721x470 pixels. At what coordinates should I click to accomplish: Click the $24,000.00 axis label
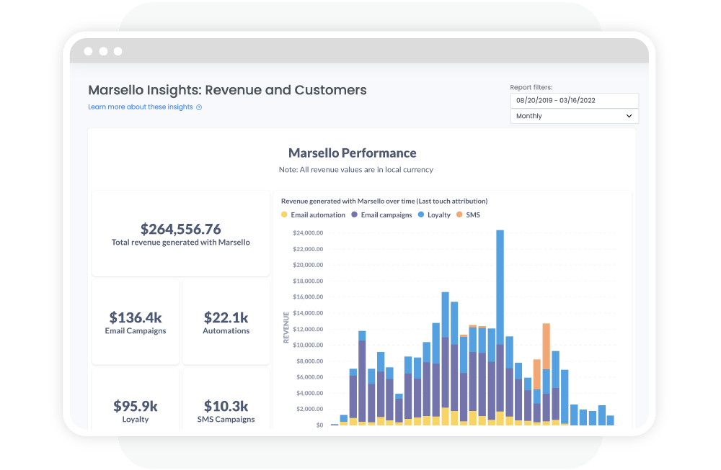click(308, 233)
